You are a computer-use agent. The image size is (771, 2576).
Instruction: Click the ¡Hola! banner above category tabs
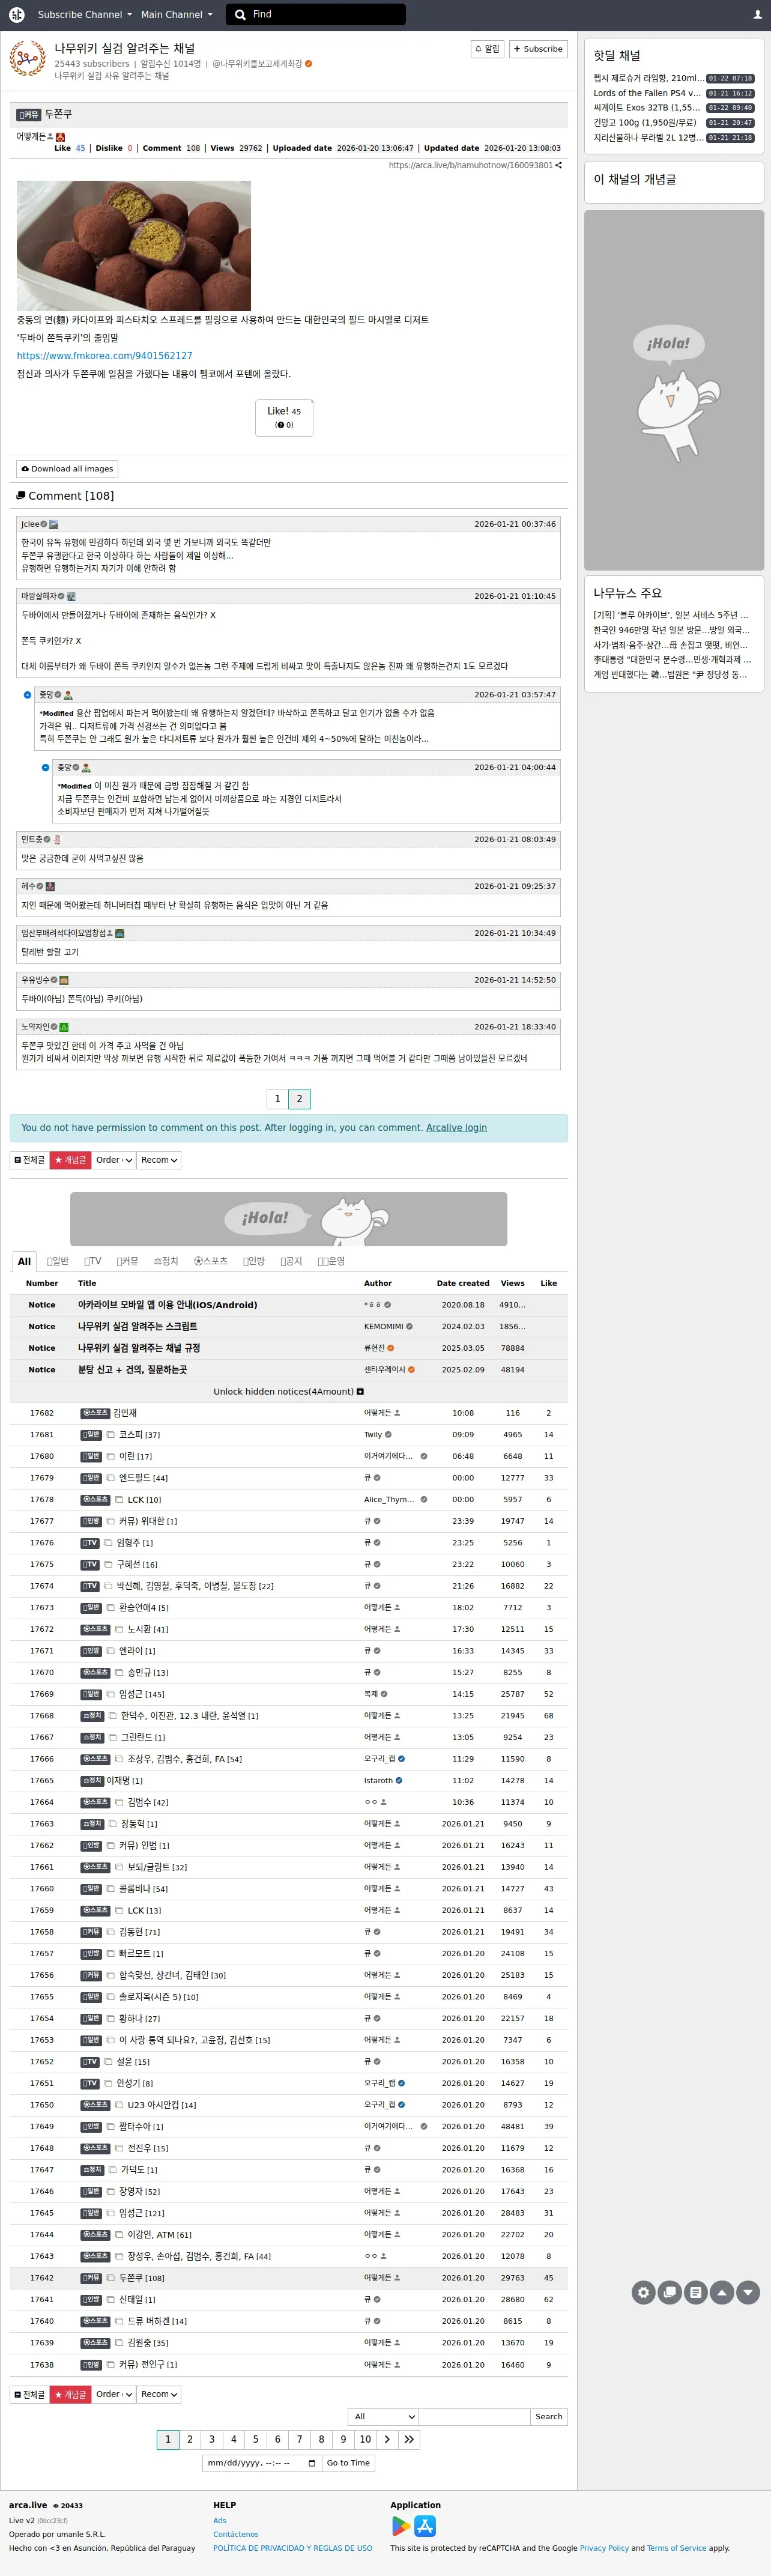tap(288, 1219)
